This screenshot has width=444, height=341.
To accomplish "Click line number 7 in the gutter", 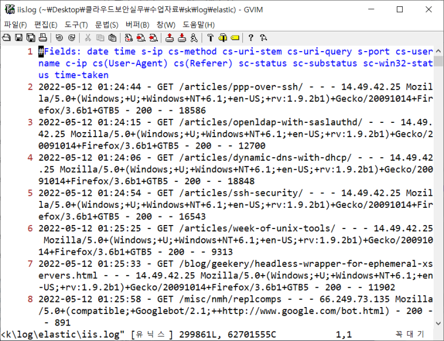I will click(x=30, y=263).
